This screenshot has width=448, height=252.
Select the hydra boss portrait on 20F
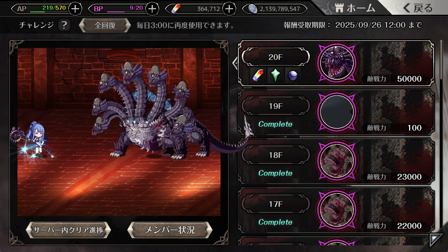pyautogui.click(x=337, y=63)
